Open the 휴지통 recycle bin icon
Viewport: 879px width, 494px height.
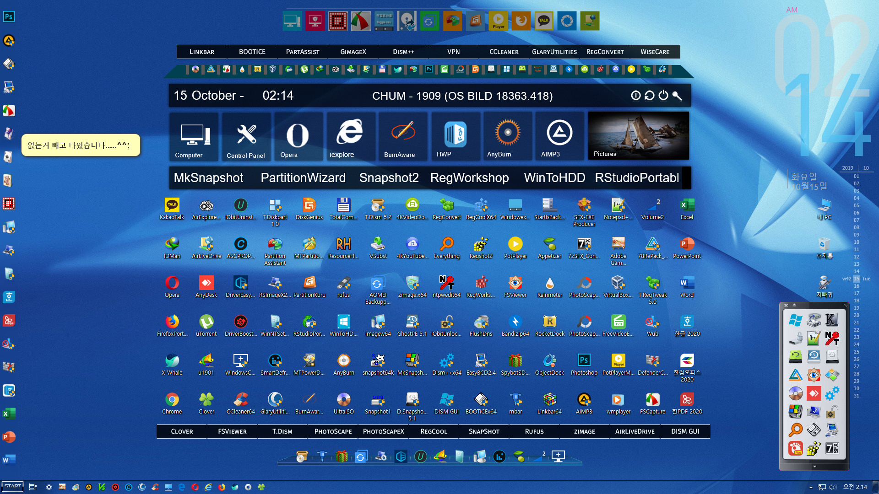pyautogui.click(x=824, y=248)
